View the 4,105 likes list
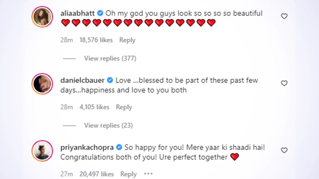Image resolution: width=319 pixels, height=179 pixels. 94,107
